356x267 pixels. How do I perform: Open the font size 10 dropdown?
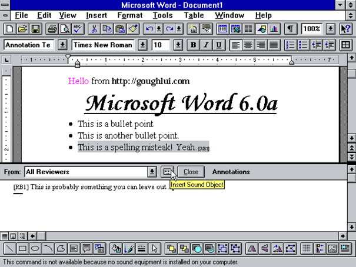click(178, 45)
